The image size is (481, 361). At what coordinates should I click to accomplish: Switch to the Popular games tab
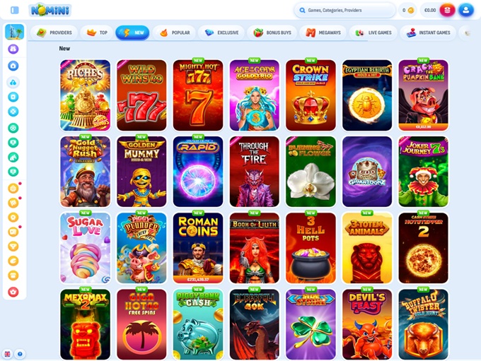175,32
